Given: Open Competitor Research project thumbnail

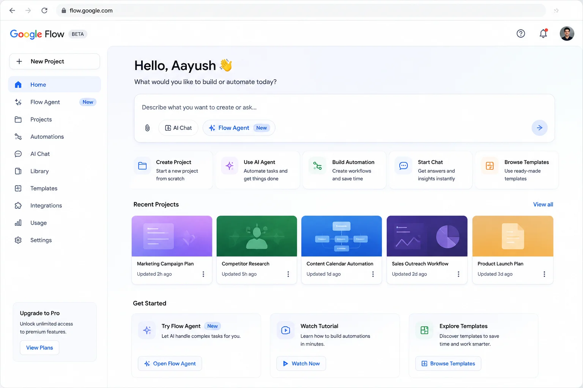Looking at the screenshot, I should click(257, 236).
